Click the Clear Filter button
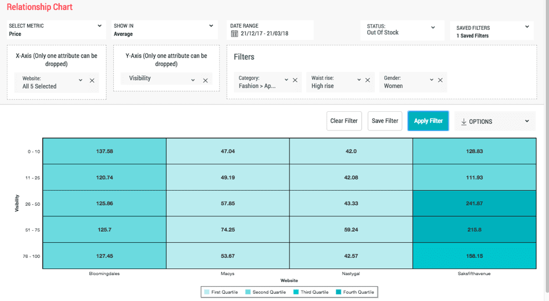This screenshot has height=301, width=549. [x=344, y=121]
